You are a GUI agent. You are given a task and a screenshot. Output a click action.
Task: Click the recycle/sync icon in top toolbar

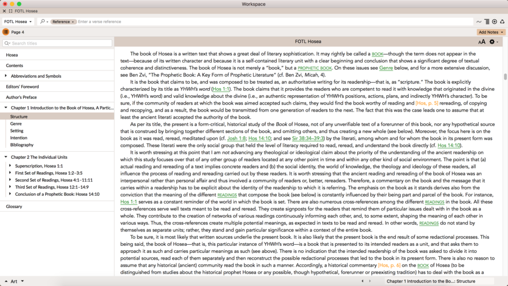tap(503, 21)
